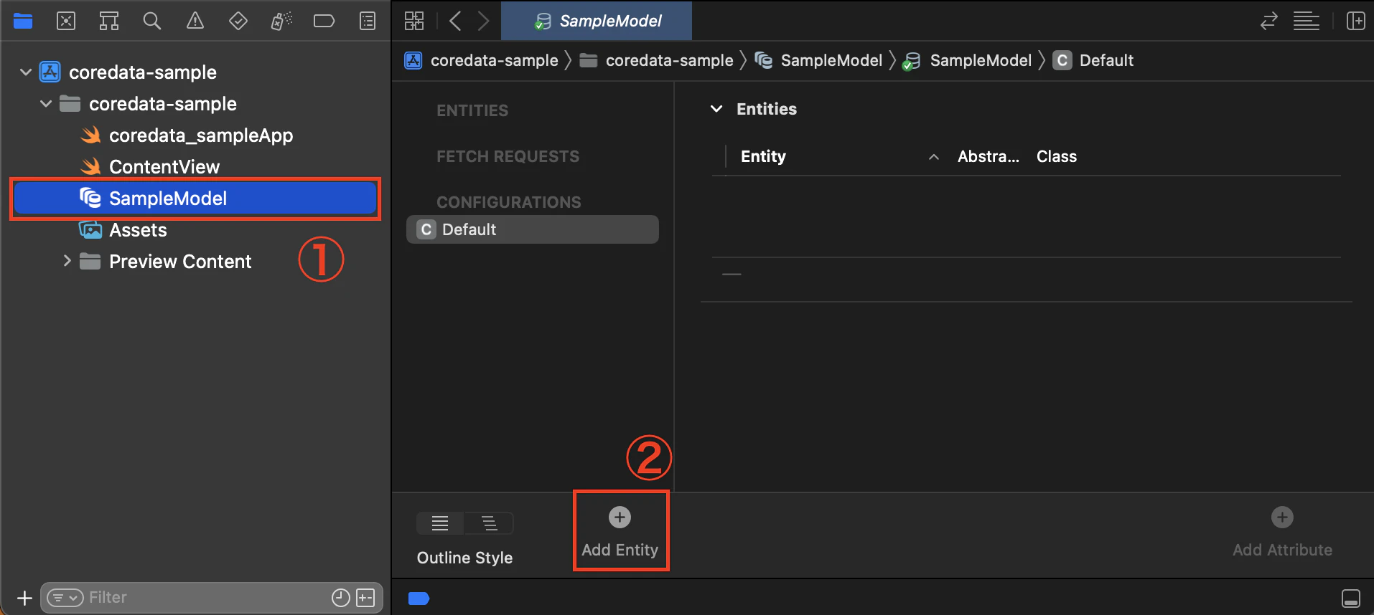Click the Add Entity button
Viewport: 1374px width, 615px height.
click(x=620, y=531)
